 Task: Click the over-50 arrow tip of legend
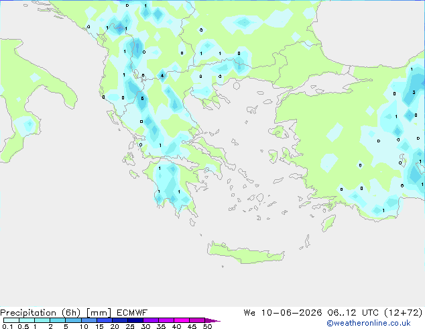pos(213,320)
